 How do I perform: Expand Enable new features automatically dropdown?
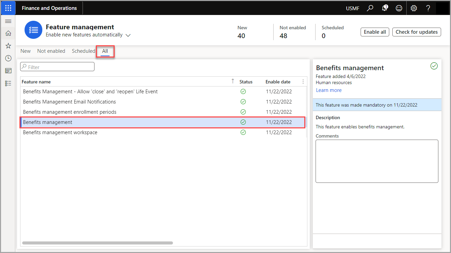click(x=128, y=35)
